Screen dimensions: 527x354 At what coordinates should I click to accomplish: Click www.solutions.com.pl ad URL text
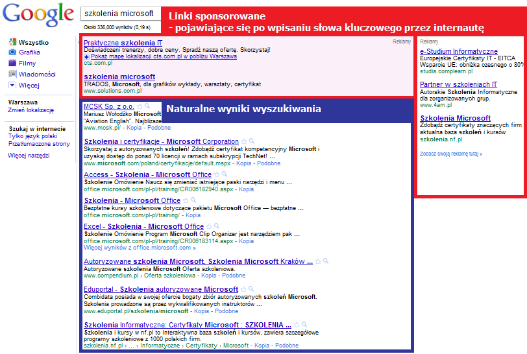(x=112, y=91)
